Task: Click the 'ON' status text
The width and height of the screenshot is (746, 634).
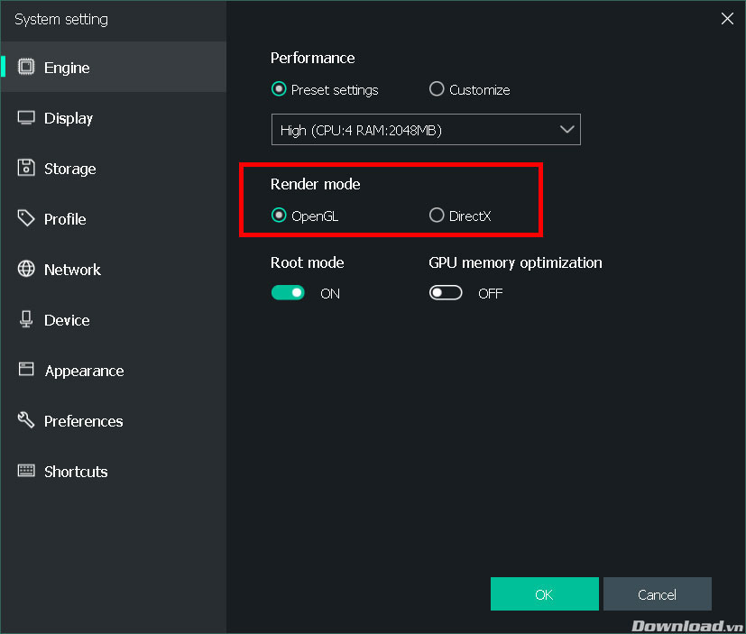Action: pyautogui.click(x=330, y=293)
